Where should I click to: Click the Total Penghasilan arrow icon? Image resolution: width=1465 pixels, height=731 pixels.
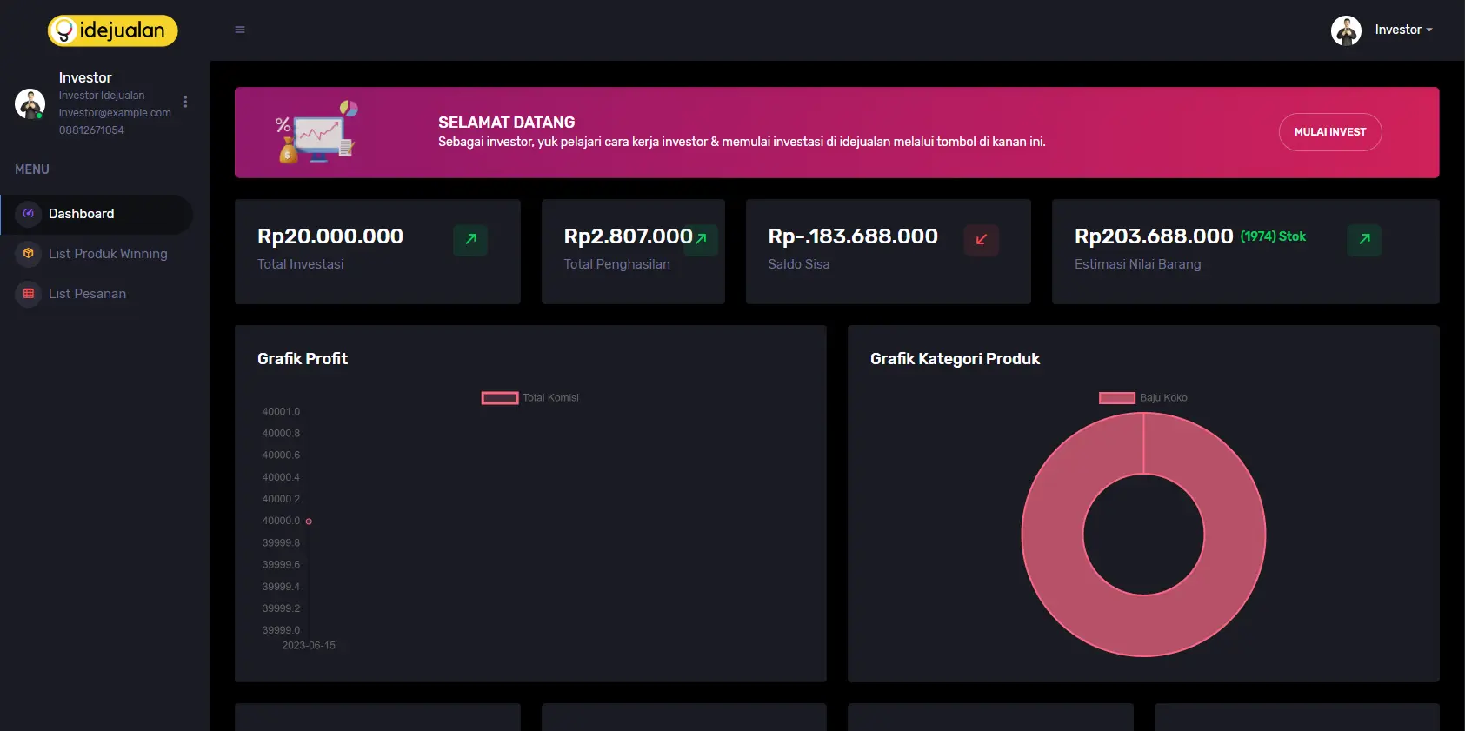click(x=702, y=239)
